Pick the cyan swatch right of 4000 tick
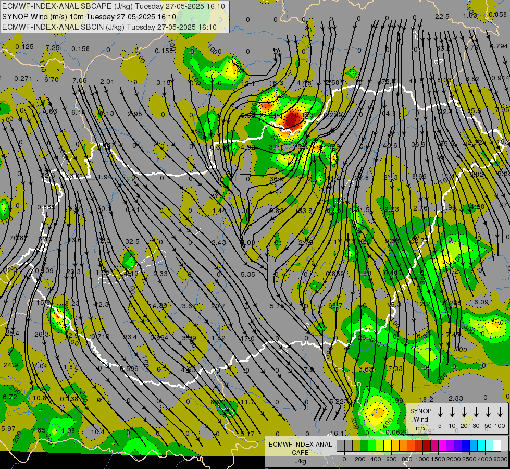Screen dimensions: 510x469 click(489, 446)
